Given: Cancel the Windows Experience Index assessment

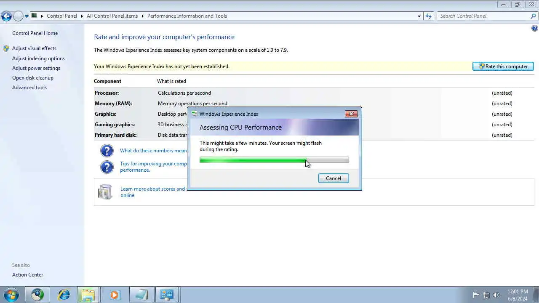Looking at the screenshot, I should click(x=334, y=178).
